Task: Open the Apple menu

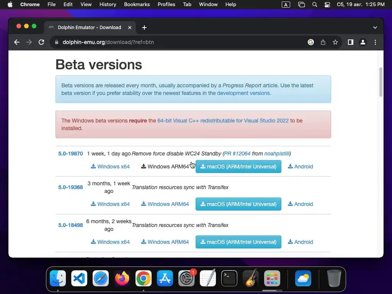Action: point(10,5)
